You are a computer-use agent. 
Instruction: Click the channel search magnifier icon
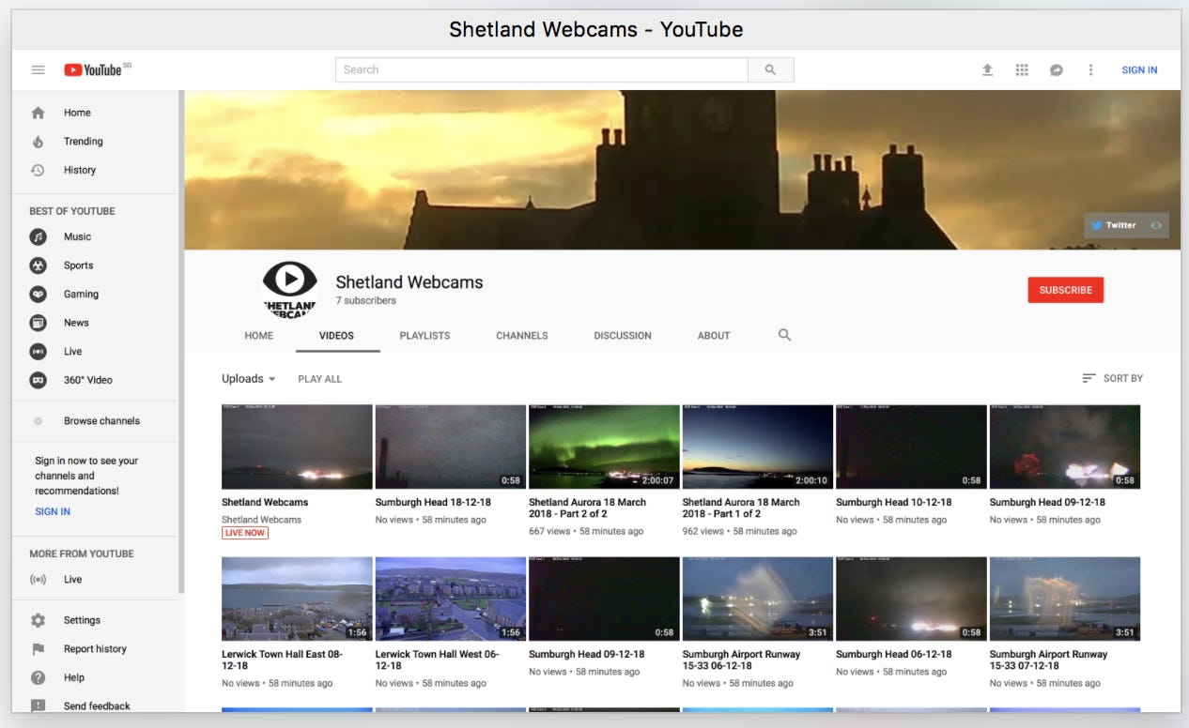pyautogui.click(x=785, y=335)
